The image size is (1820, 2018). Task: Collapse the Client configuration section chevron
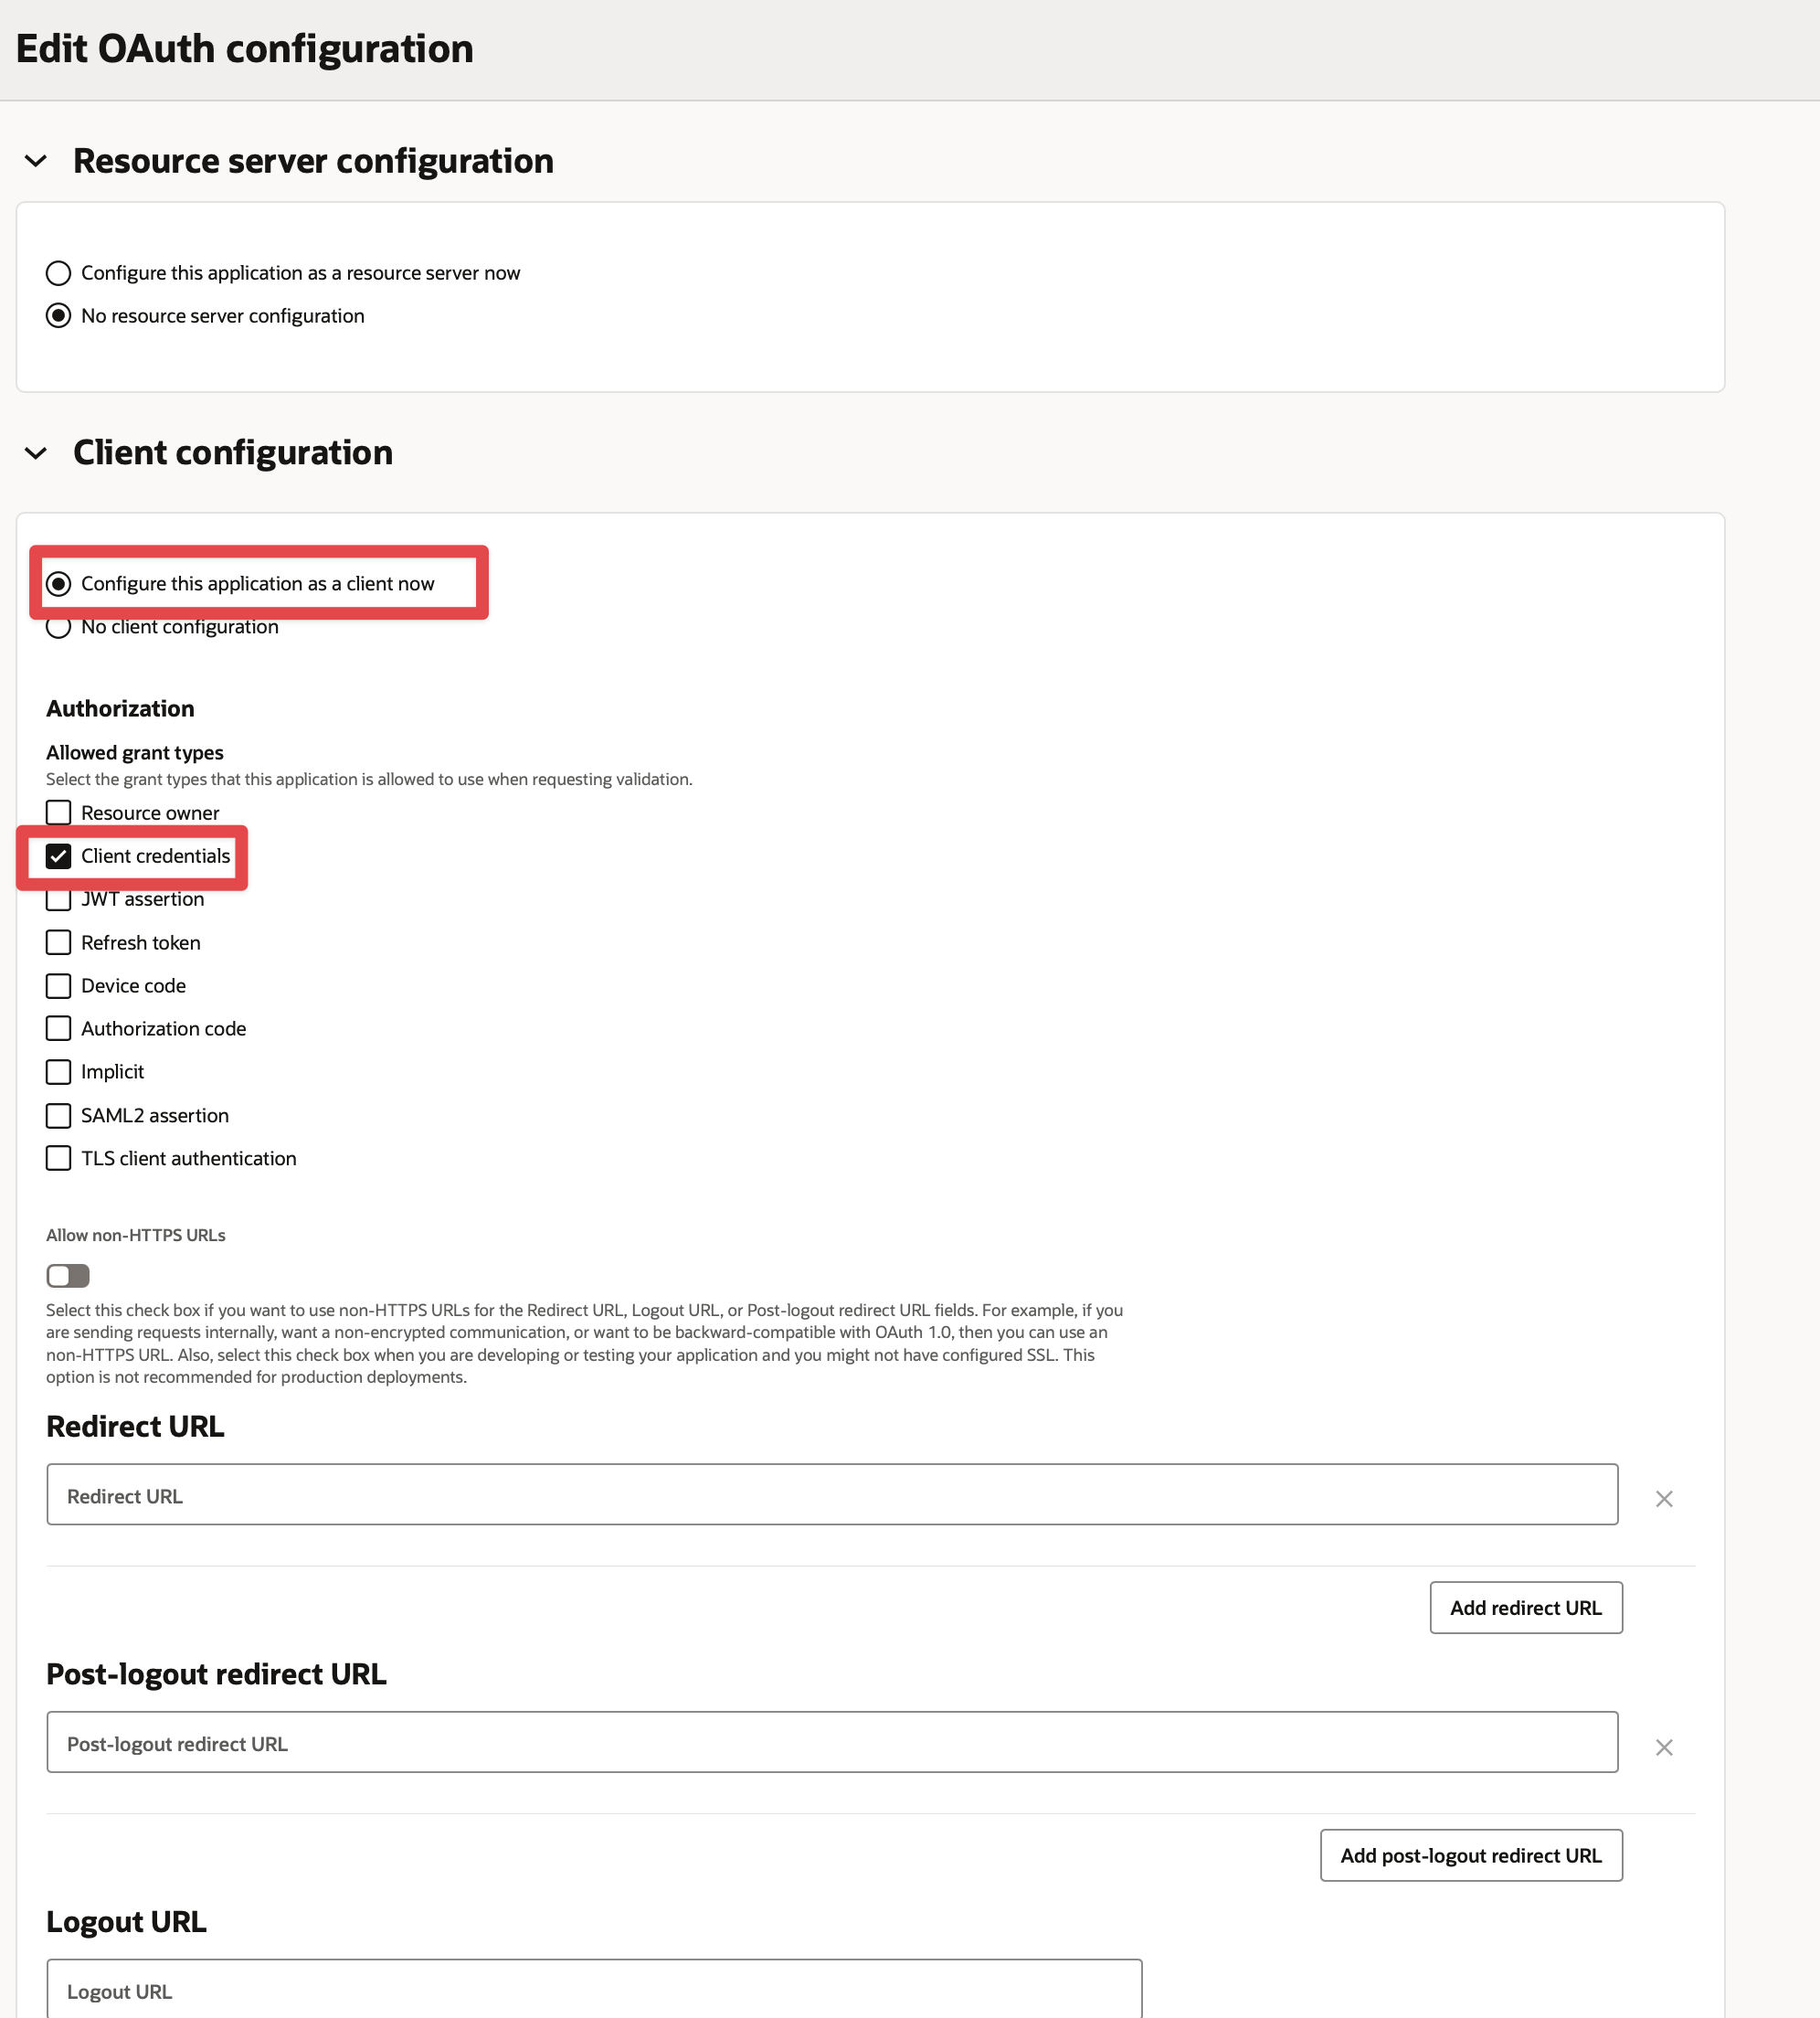[x=36, y=453]
